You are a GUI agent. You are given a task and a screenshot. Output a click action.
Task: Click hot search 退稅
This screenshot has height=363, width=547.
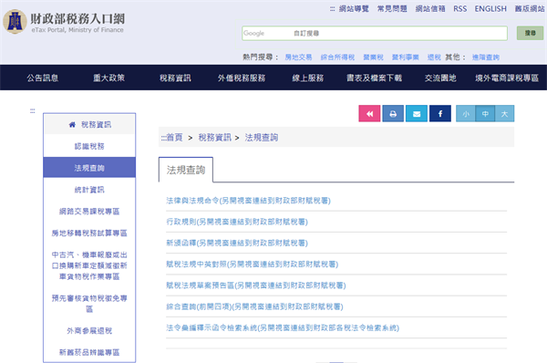coord(434,57)
